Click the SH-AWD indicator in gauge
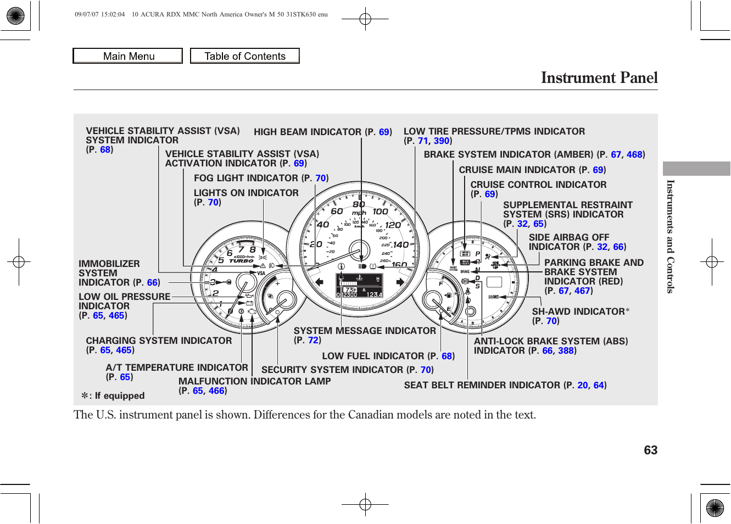The width and height of the screenshot is (731, 524). pyautogui.click(x=493, y=297)
